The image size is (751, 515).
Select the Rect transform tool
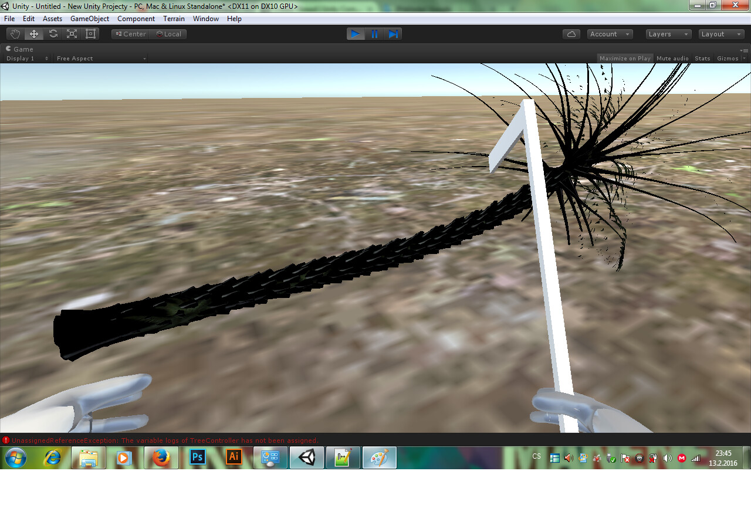coord(90,33)
